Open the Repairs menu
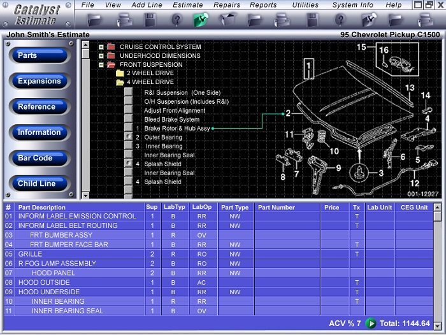This screenshot has width=446, height=335. pyautogui.click(x=227, y=5)
